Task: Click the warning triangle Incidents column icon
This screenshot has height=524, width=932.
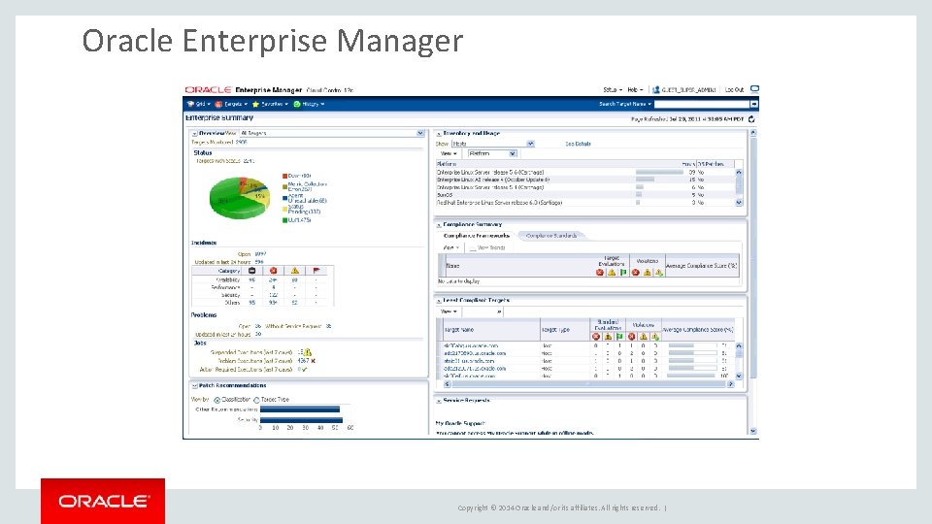Action: pyautogui.click(x=295, y=271)
